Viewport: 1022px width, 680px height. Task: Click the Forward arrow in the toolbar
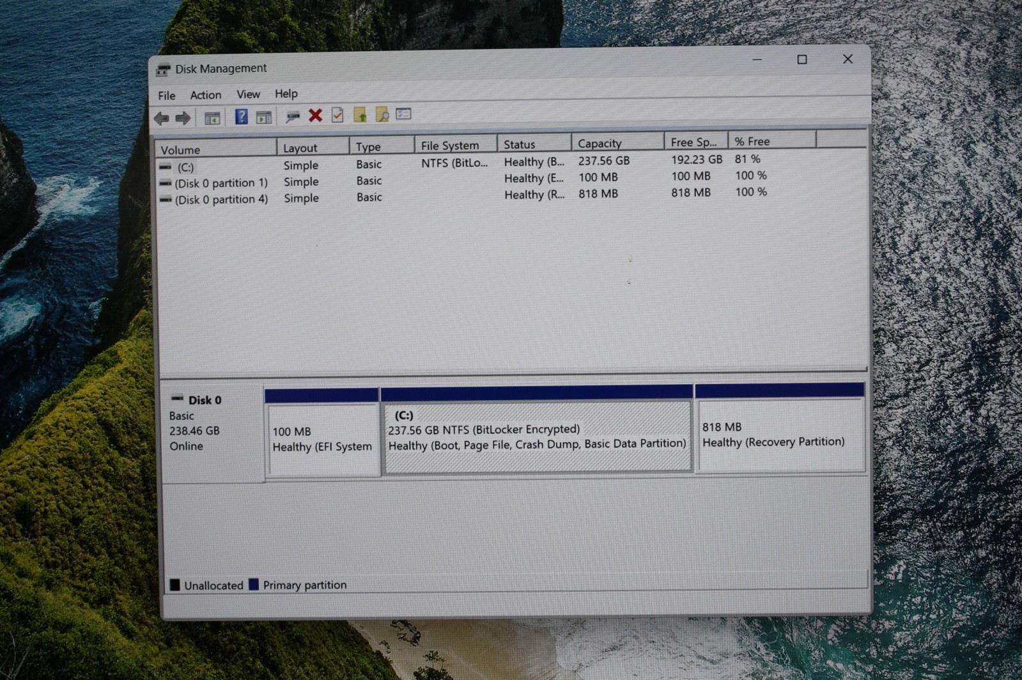(183, 118)
